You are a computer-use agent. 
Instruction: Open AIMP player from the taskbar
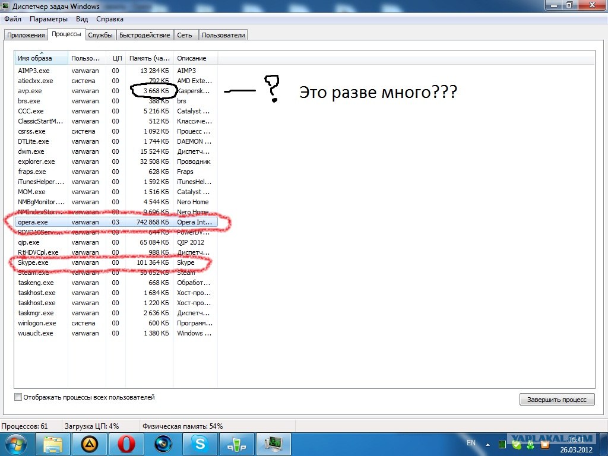pyautogui.click(x=89, y=444)
